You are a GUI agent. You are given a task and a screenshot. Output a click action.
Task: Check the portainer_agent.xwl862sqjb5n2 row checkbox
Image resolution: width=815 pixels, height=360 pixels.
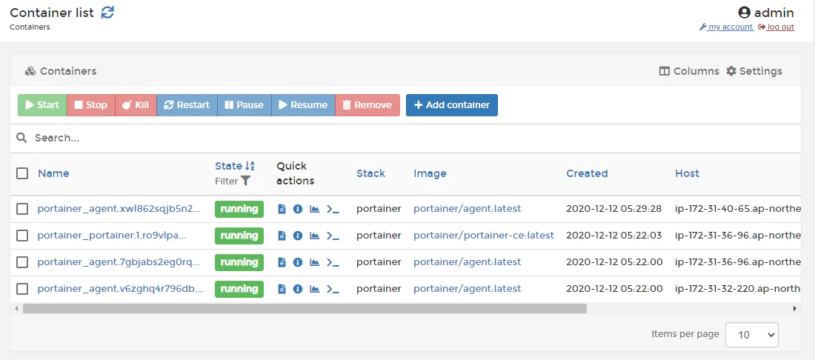pyautogui.click(x=22, y=209)
